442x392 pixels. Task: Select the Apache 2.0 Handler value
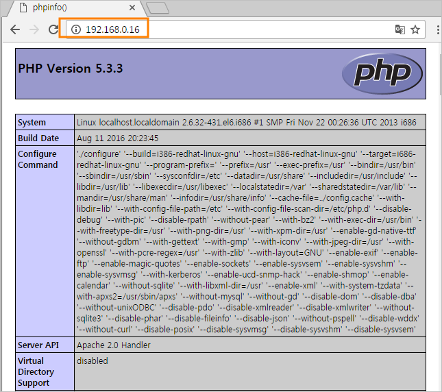[x=114, y=345]
